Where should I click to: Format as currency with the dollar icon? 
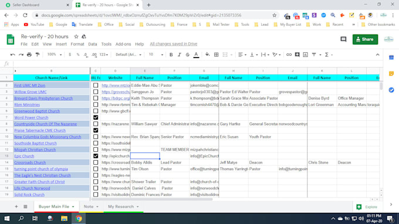pos(70,55)
